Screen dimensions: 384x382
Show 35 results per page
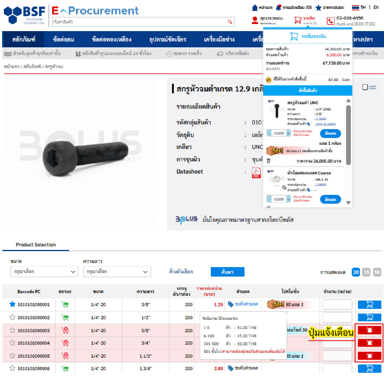pos(367,272)
